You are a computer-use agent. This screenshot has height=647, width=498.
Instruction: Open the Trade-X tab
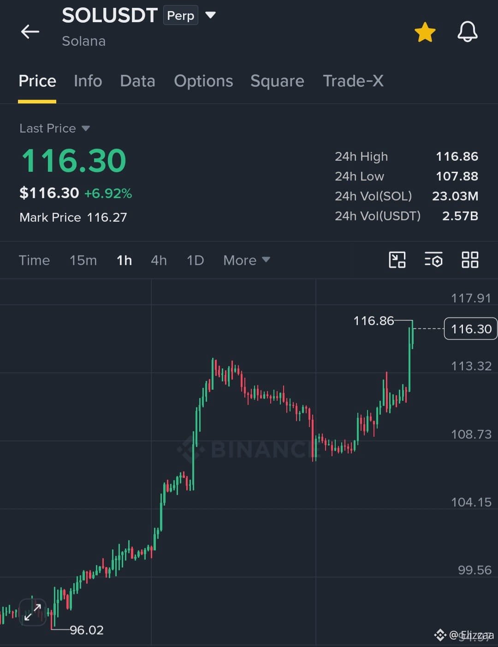click(x=353, y=81)
